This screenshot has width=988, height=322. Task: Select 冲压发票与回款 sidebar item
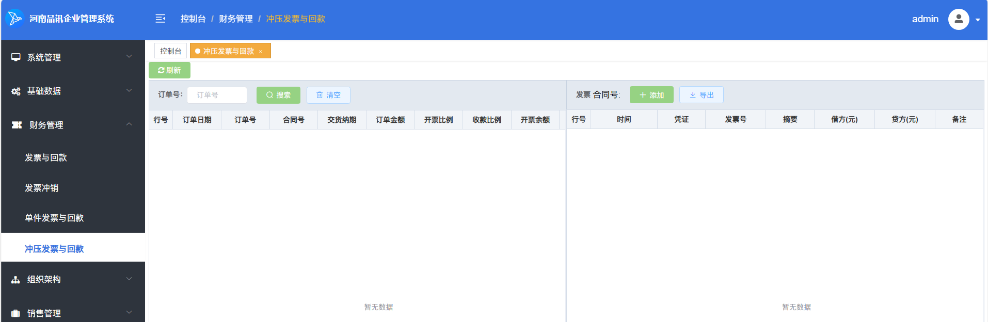pyautogui.click(x=73, y=248)
